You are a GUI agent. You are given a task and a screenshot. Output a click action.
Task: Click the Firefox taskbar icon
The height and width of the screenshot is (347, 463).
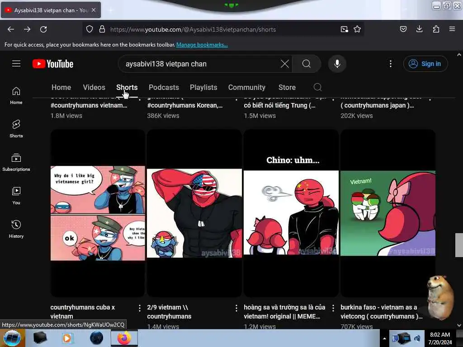tap(124, 338)
